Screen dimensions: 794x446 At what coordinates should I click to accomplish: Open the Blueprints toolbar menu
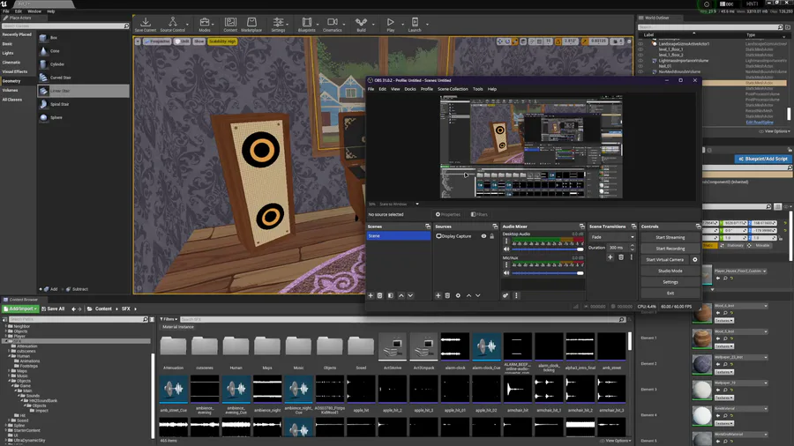click(306, 23)
